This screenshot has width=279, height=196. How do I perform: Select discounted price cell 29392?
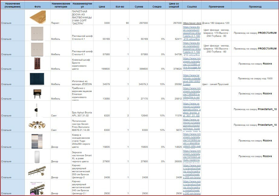pos(174,79)
